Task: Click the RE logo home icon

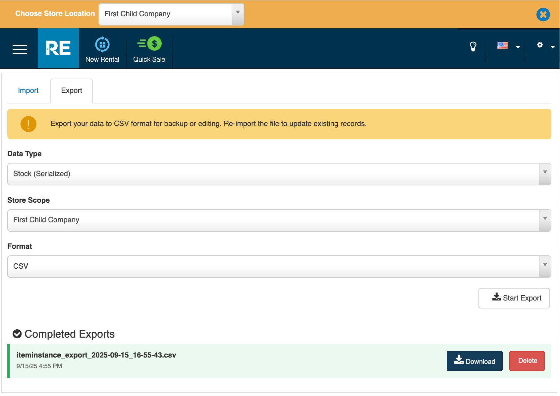Action: 58,48
